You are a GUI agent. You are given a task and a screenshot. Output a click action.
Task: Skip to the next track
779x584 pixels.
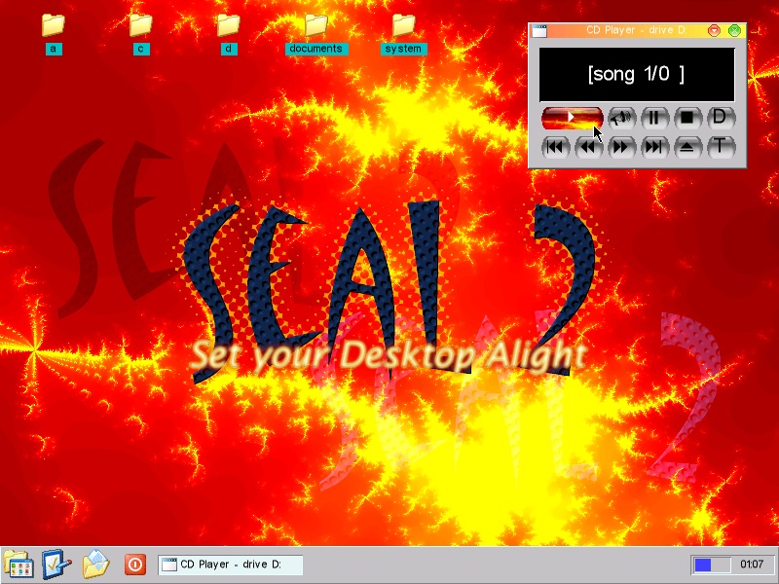(x=654, y=148)
